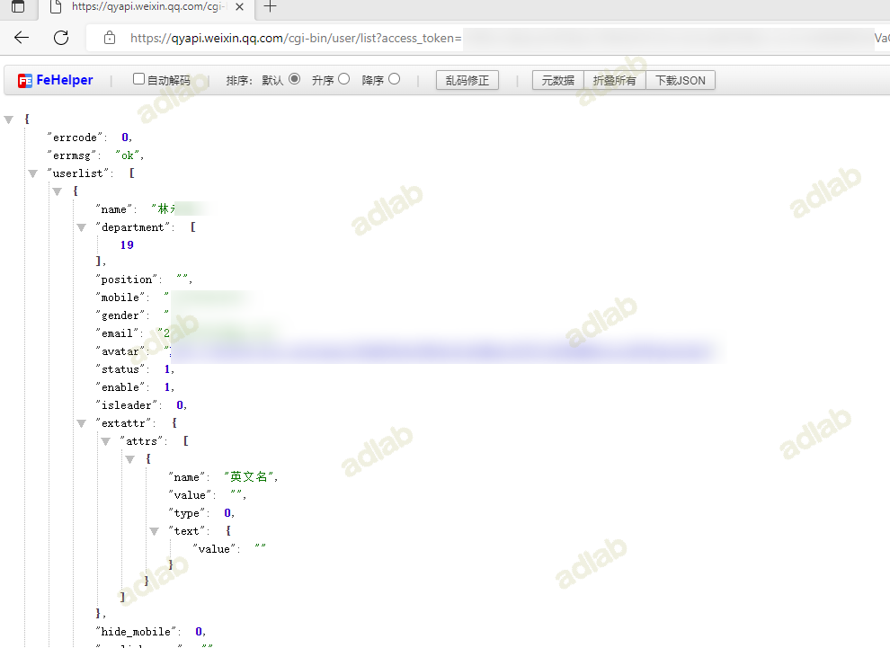Viewport: 890px width, 648px height.
Task: Collapse the "extattr" object node
Action: click(82, 422)
